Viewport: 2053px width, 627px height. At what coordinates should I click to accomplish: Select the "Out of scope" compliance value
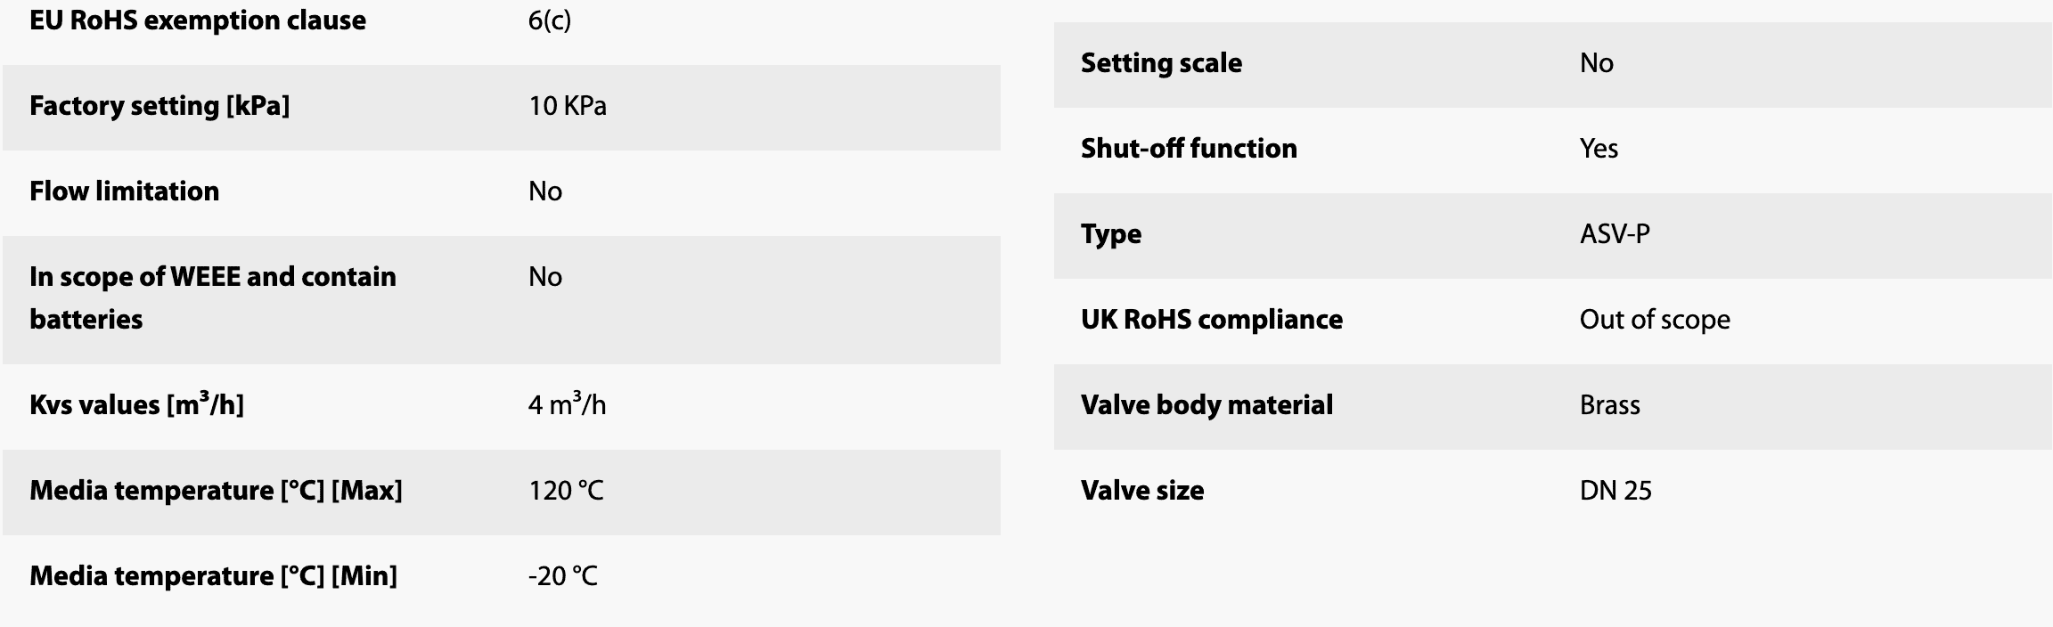tap(1655, 320)
